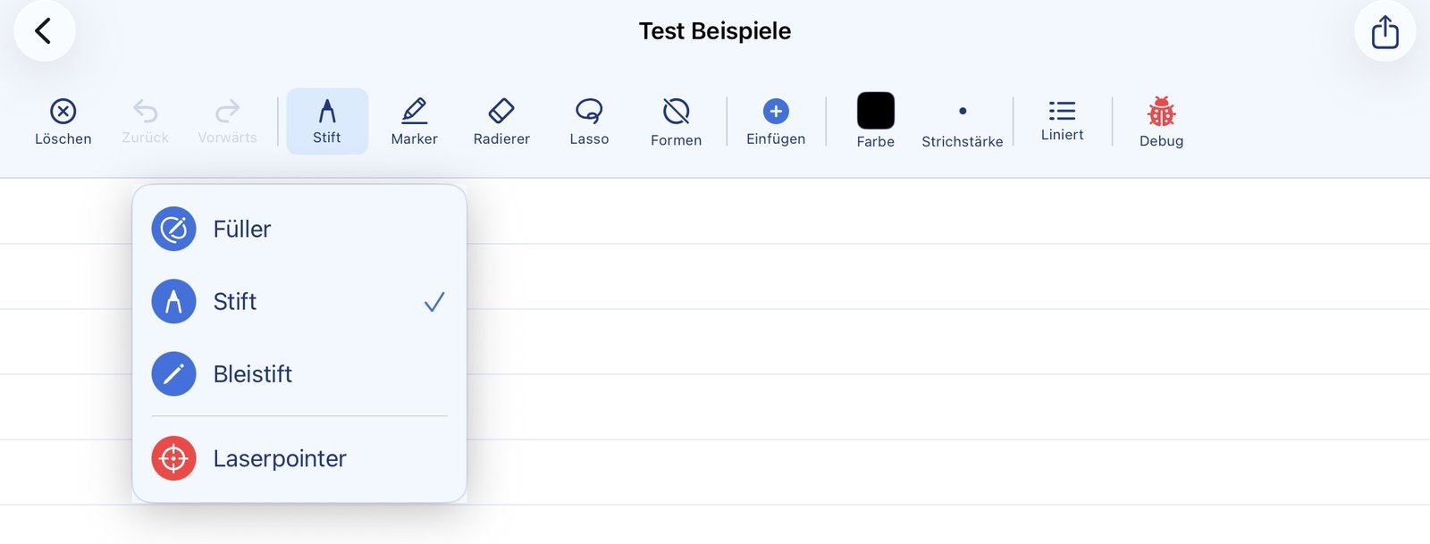The height and width of the screenshot is (544, 1430).
Task: Click the back arrow in top left corner
Action: point(45,30)
